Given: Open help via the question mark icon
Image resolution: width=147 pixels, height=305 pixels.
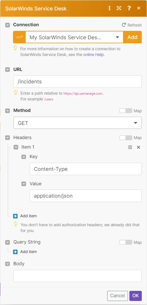Looking at the screenshot, I should (129, 8).
